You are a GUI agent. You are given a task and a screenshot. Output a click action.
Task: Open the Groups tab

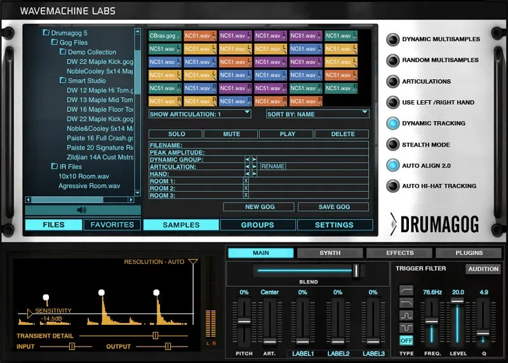258,225
